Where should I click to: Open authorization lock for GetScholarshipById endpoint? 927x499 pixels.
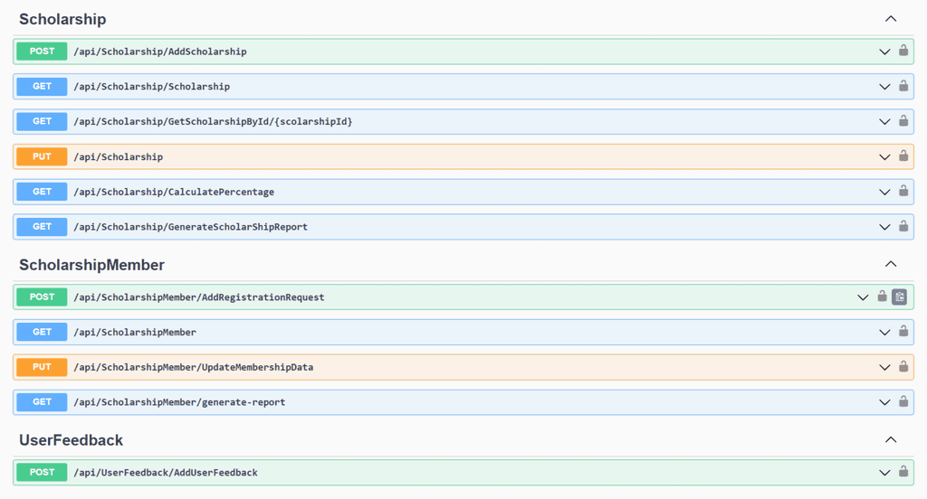click(903, 121)
